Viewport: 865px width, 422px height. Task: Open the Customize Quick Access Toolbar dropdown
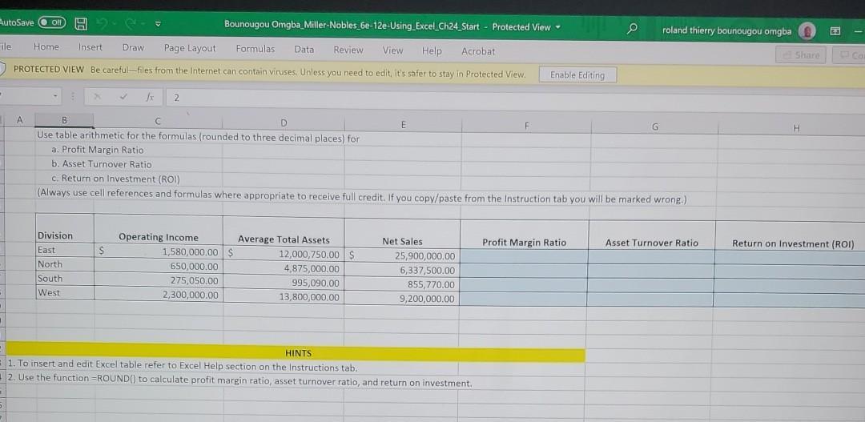pyautogui.click(x=157, y=26)
